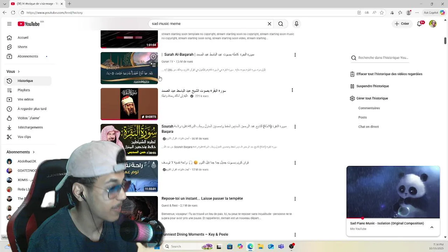Click the Watch later clock on Surah Al-Baqarah thumbnail
448x252 pixels.
153,57
